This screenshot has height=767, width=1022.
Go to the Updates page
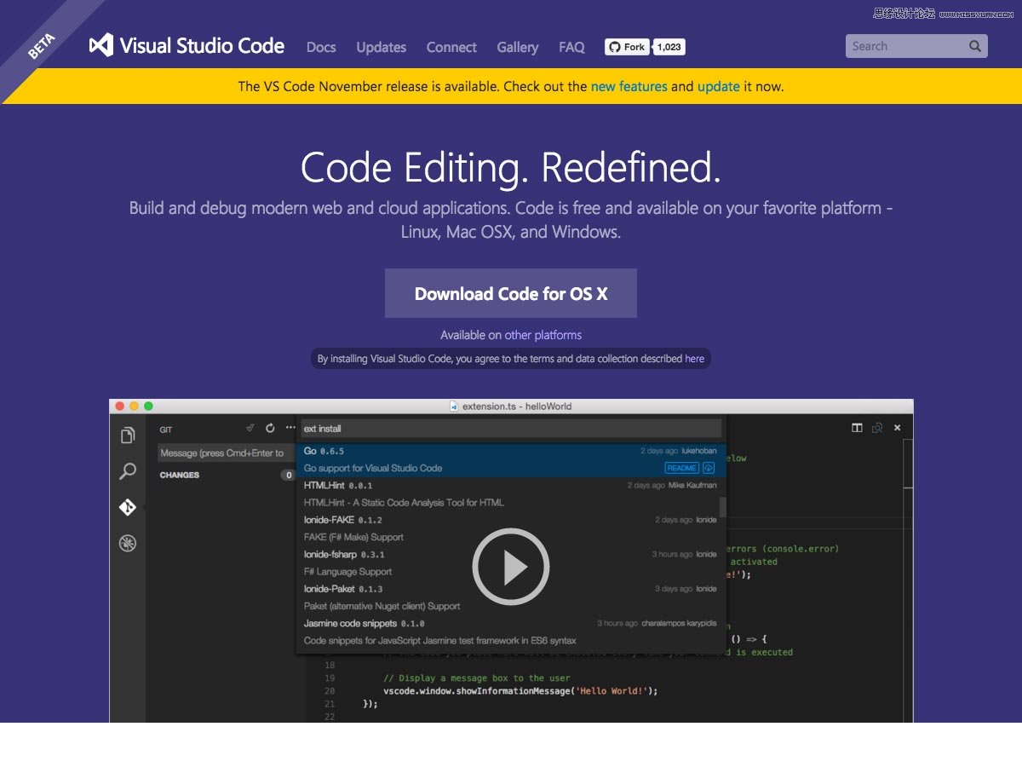tap(381, 47)
